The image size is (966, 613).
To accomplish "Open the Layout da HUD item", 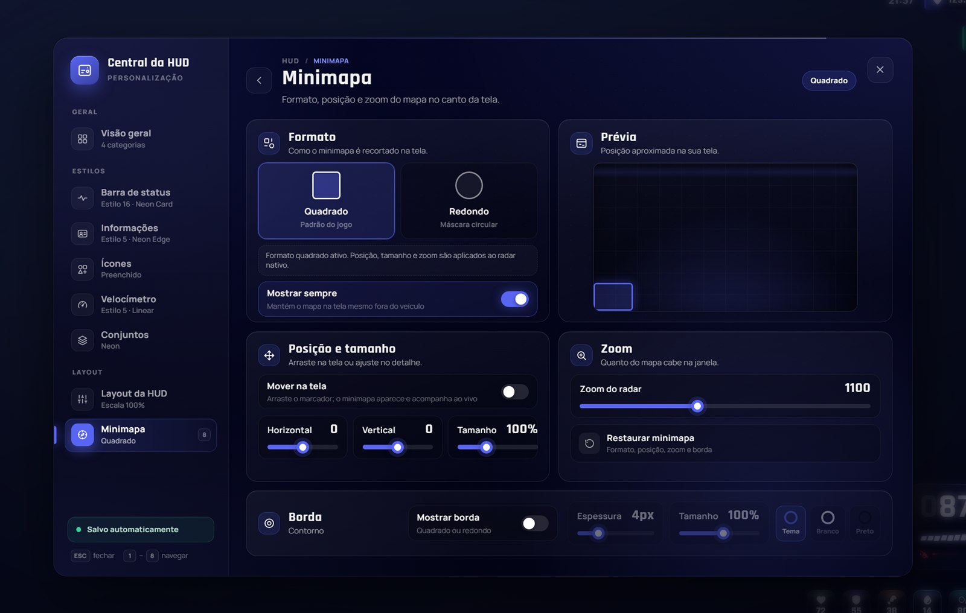I will 141,399.
